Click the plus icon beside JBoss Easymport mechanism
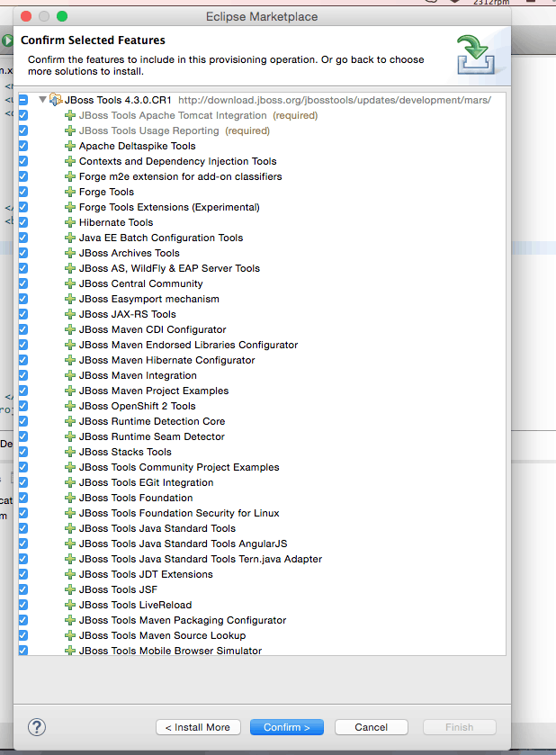The height and width of the screenshot is (755, 556). 70,299
